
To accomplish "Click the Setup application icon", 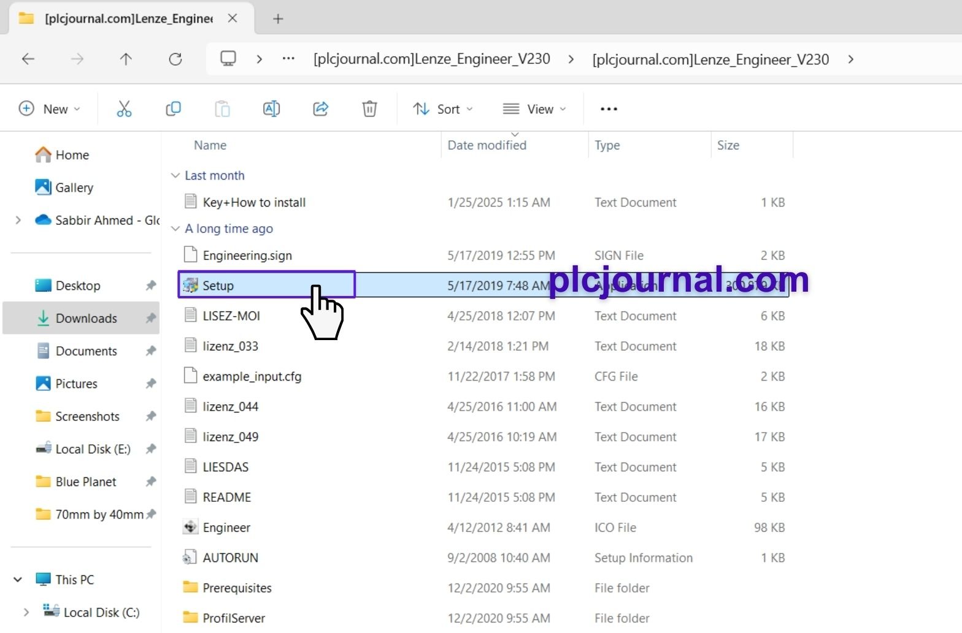I will pos(191,286).
